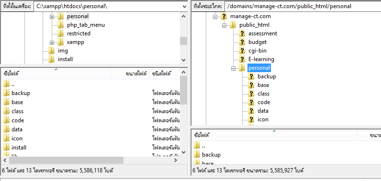Select the php_tab_menu folder in local tree
The height and width of the screenshot is (181, 381).
[x=86, y=25]
